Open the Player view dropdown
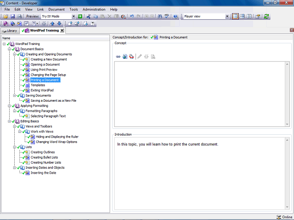The height and width of the screenshot is (220, 294). [x=227, y=16]
